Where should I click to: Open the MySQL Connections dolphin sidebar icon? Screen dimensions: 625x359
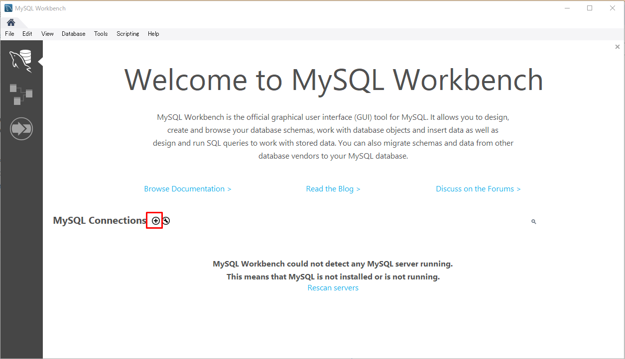pyautogui.click(x=21, y=60)
